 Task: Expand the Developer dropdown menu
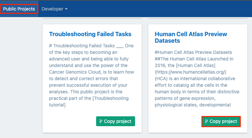pos(54,9)
